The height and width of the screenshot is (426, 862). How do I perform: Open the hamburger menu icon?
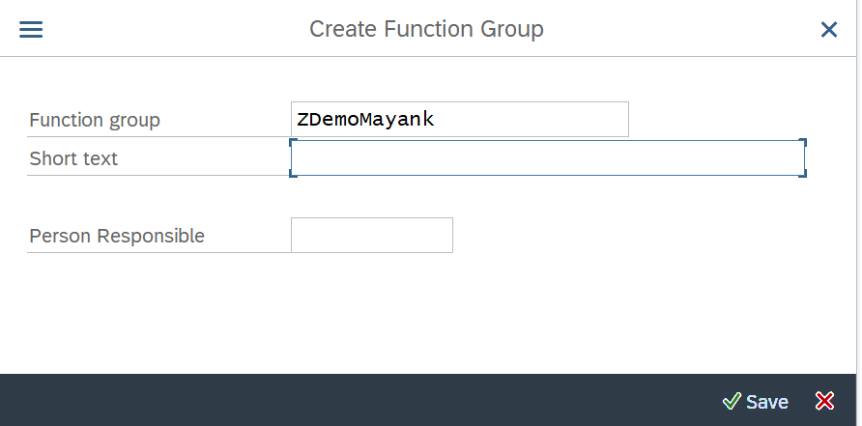(x=31, y=29)
